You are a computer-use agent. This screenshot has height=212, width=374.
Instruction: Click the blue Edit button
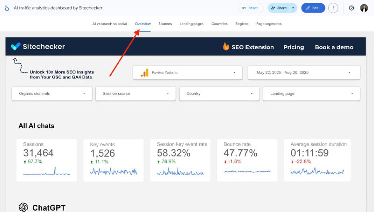(313, 8)
